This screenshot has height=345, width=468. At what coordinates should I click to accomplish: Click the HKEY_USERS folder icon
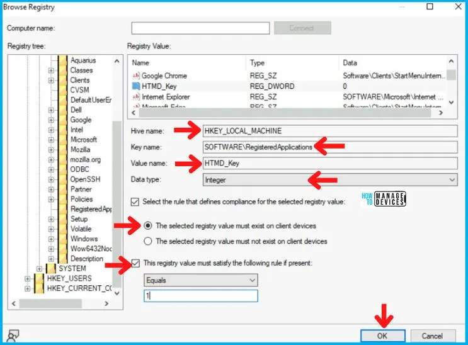tap(39, 279)
